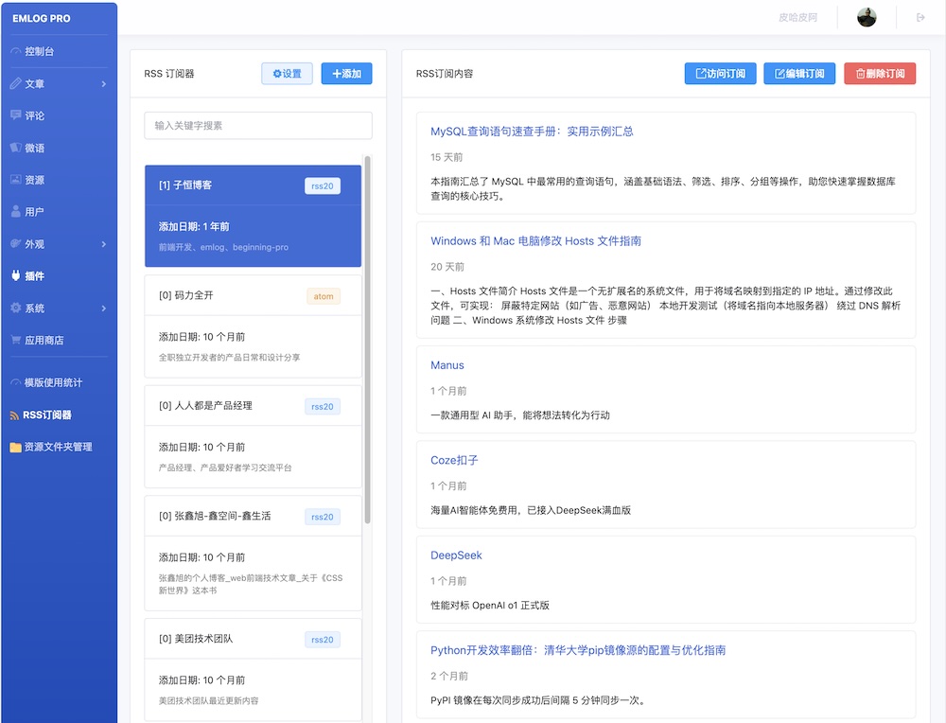Expand the 系统 sidebar submenu
The image size is (946, 723).
click(x=103, y=309)
